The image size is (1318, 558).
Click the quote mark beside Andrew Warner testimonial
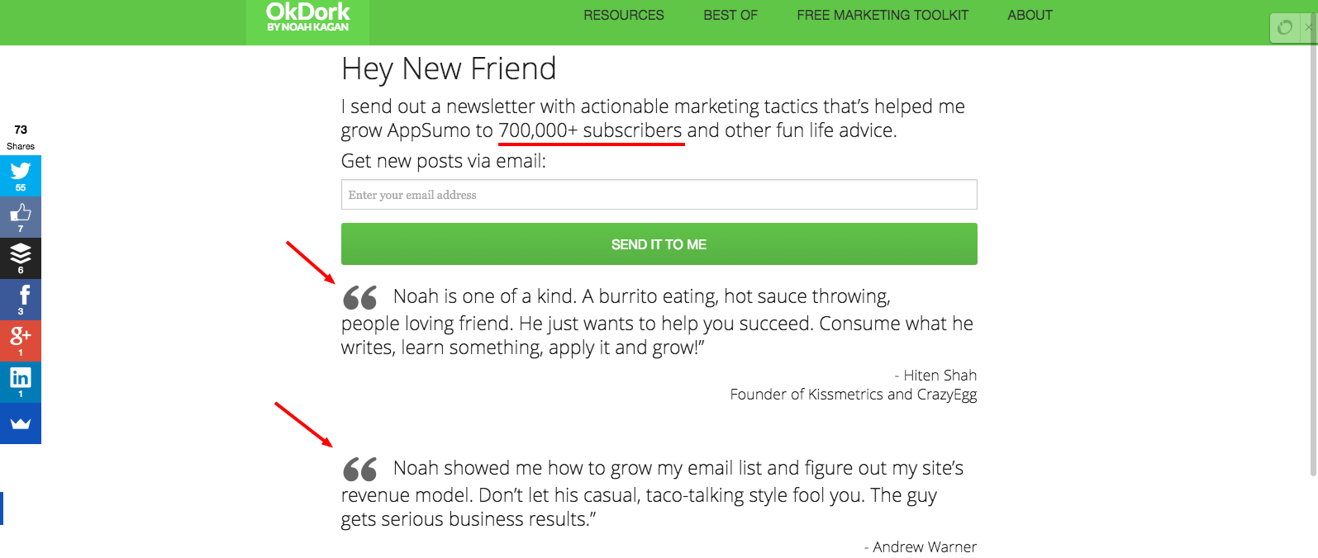[x=360, y=470]
